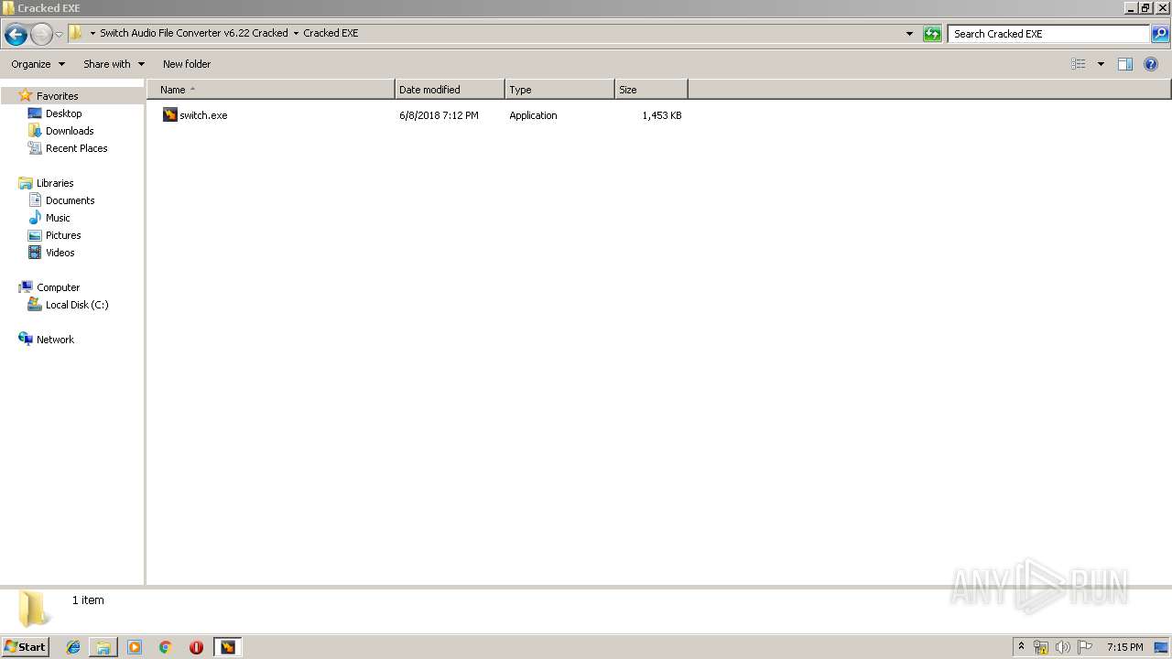Click the Libraries folder icon
Image resolution: width=1172 pixels, height=659 pixels.
(x=26, y=183)
